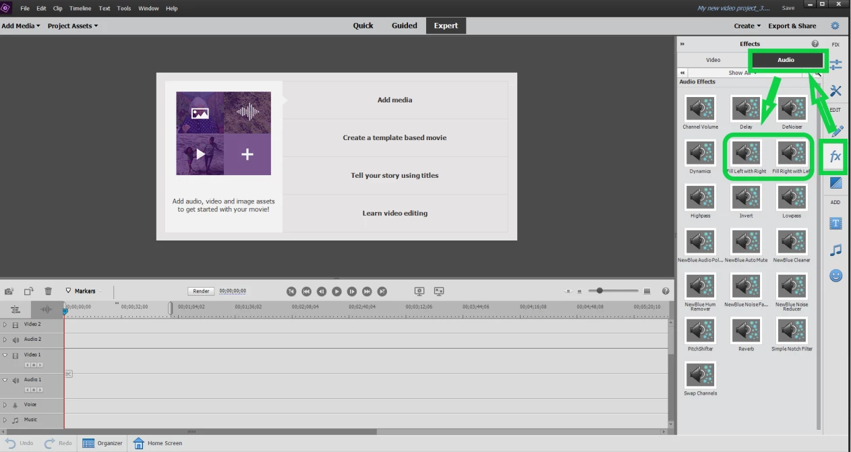Select the Reverb audio effect
851x452 pixels.
tap(746, 335)
